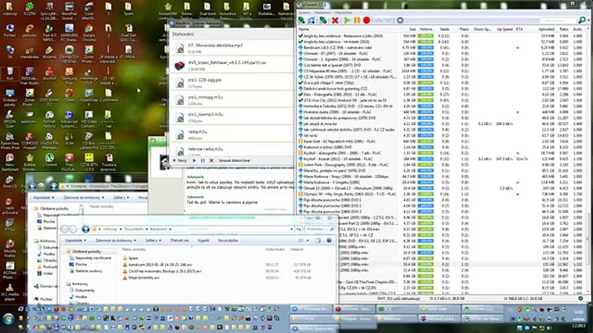Click the seeding arrow icon of the Bandicam 1.8.5 torrent

pyautogui.click(x=301, y=48)
